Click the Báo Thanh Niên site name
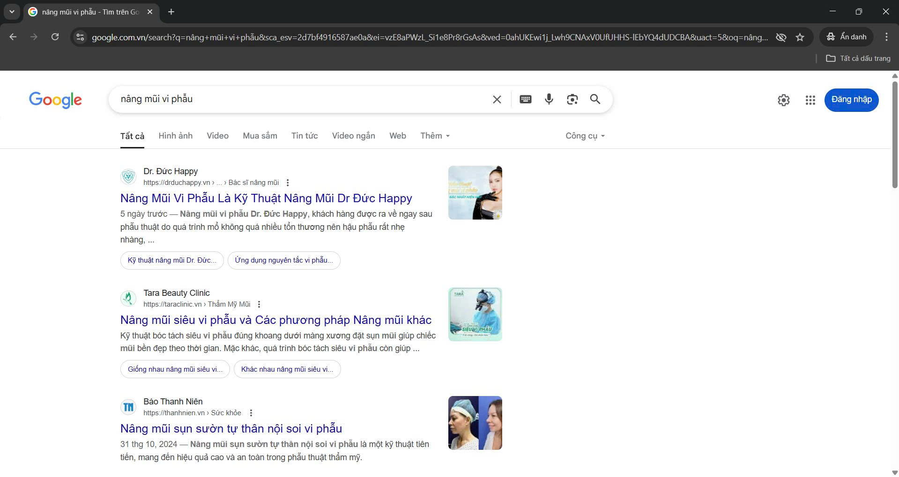 173,402
